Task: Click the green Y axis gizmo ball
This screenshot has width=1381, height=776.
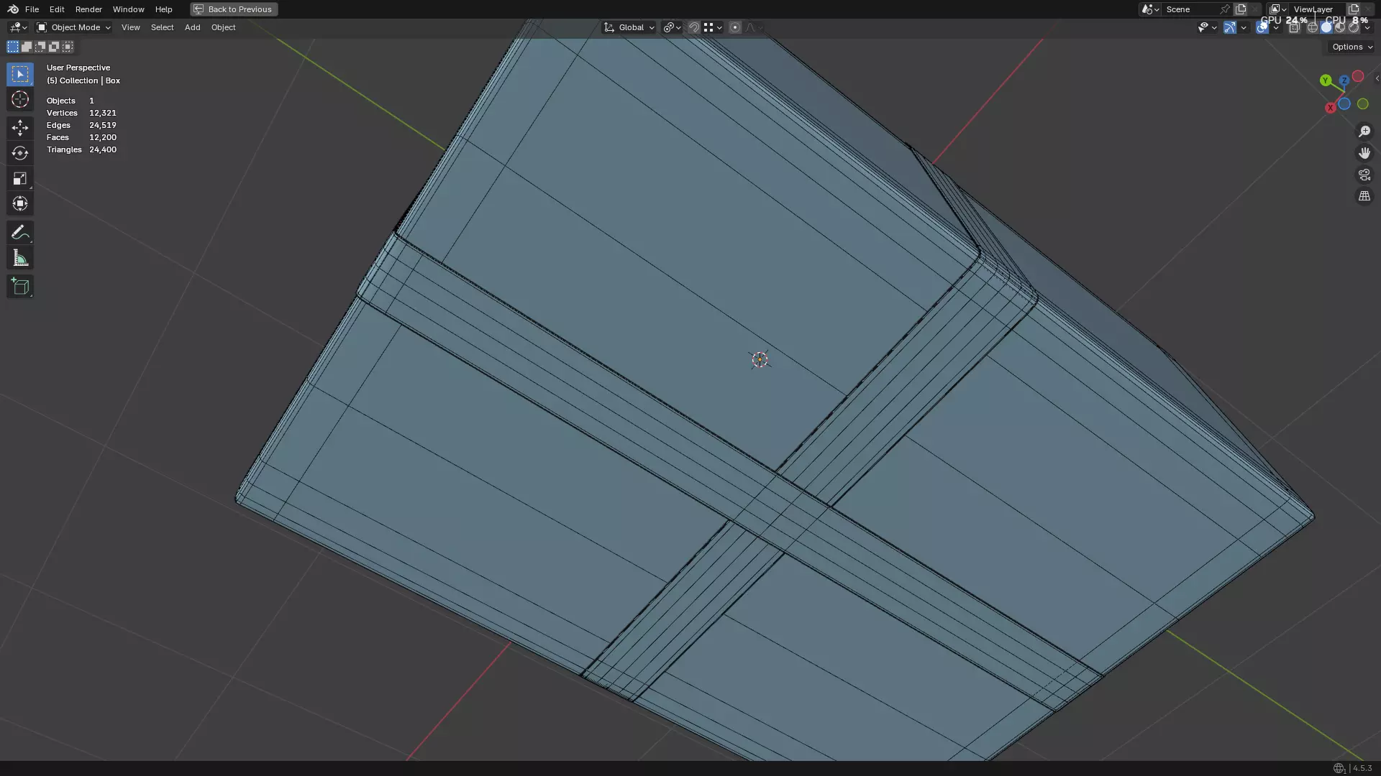Action: coord(1325,80)
